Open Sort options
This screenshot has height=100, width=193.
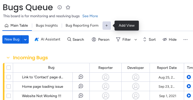coord(149,39)
